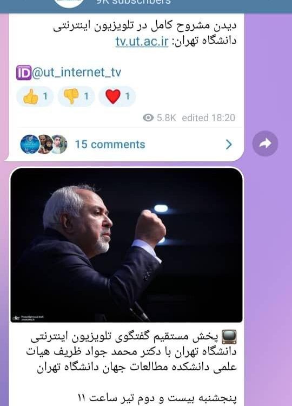
Task: Click the subscribers count in the header
Action: (x=134, y=2)
